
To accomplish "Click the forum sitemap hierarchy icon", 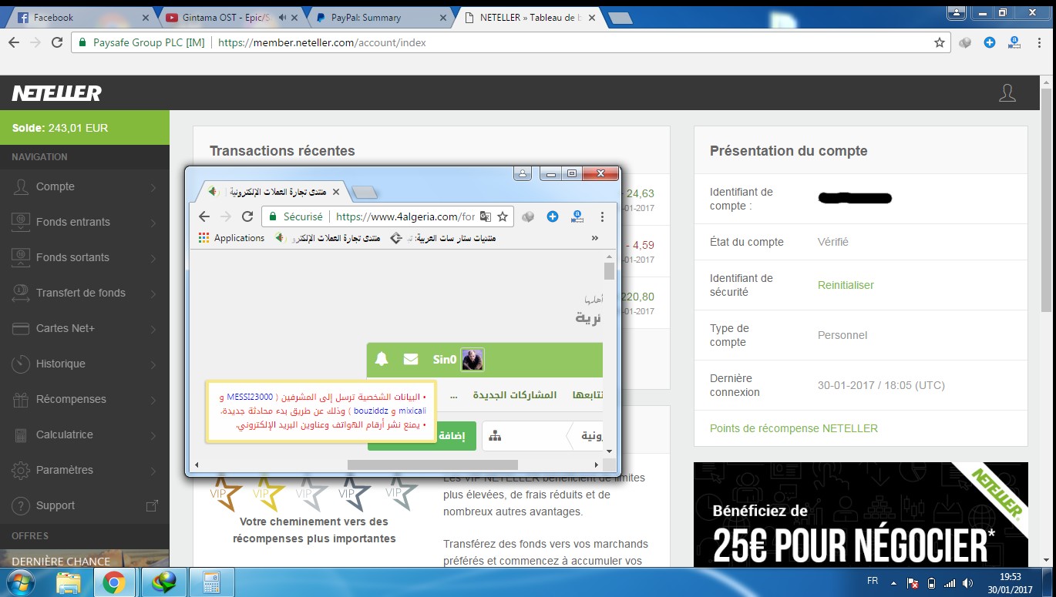I will (x=495, y=436).
